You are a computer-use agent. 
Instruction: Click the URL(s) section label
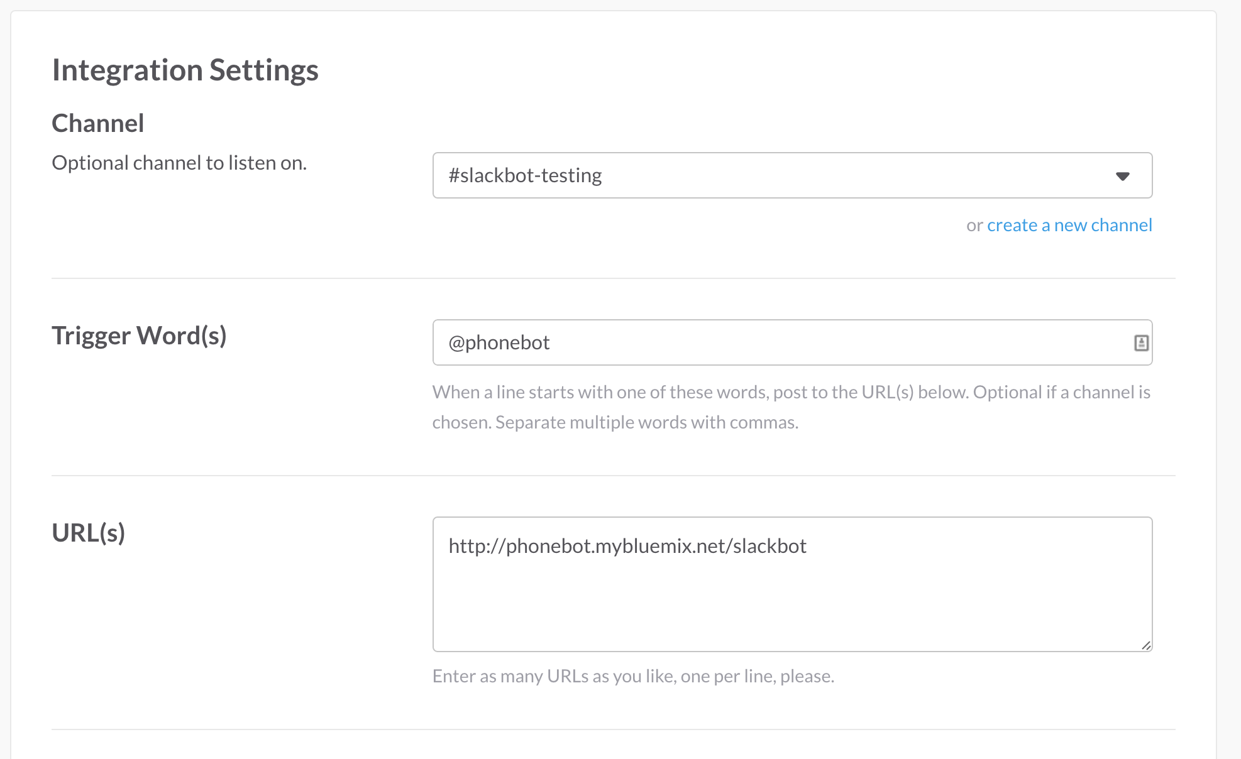89,533
